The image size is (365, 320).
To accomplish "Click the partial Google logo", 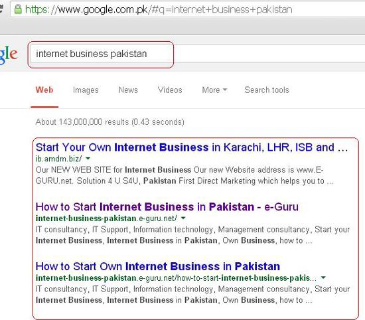I will tap(9, 54).
